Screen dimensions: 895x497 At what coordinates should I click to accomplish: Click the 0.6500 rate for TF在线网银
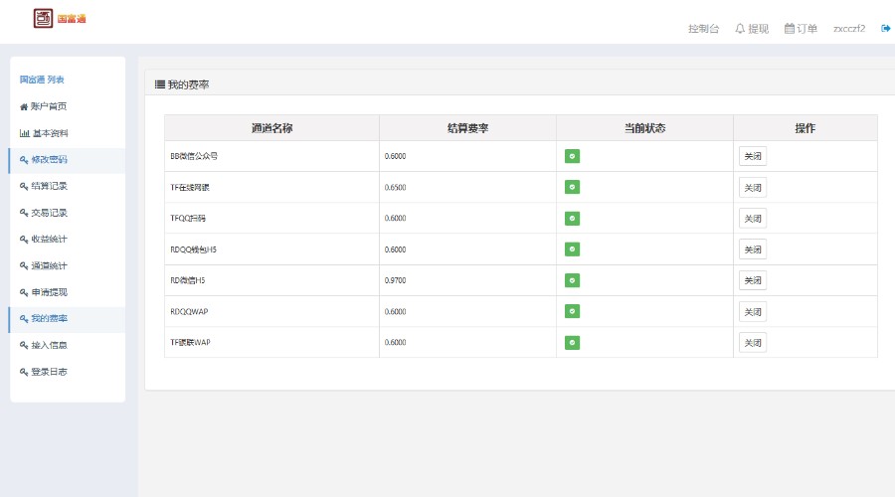click(x=395, y=187)
